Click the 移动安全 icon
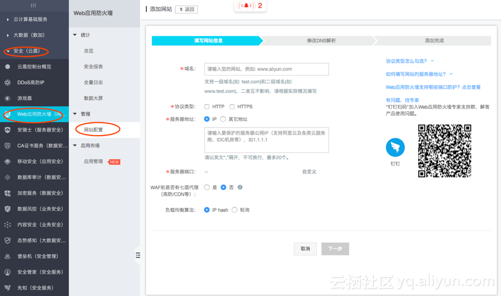The width and height of the screenshot is (501, 296). click(8, 162)
